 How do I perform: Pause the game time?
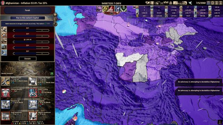tap(208, 3)
